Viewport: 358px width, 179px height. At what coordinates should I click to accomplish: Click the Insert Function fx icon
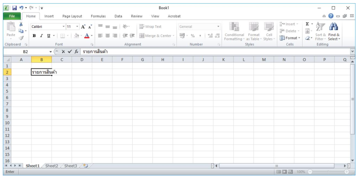tap(76, 52)
